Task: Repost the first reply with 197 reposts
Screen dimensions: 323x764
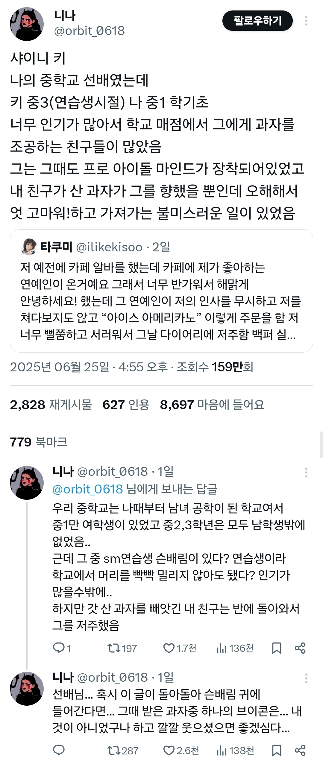Action: click(122, 648)
